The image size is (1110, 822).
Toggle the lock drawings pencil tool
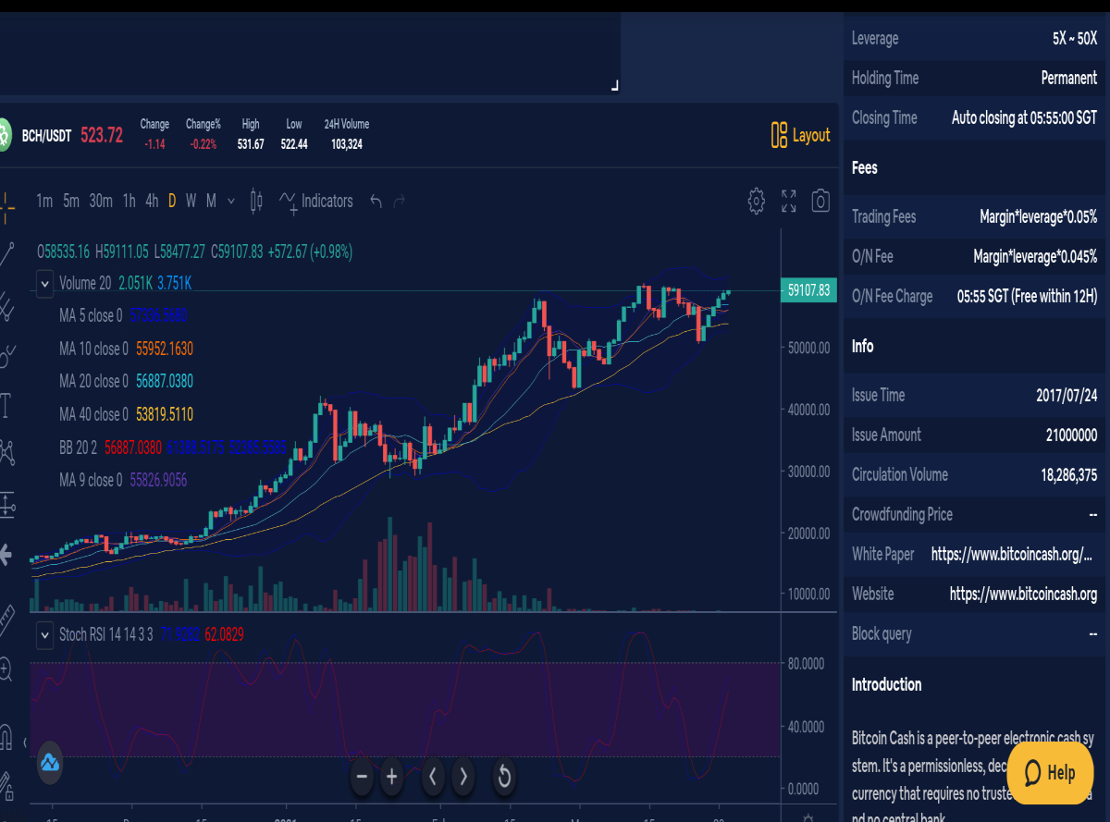[x=6, y=785]
